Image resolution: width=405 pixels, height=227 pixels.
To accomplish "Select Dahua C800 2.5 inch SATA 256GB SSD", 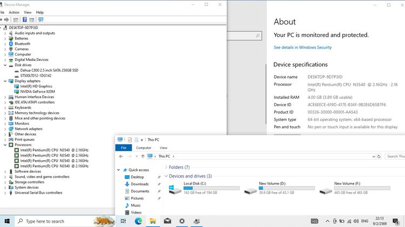I will [x=49, y=70].
